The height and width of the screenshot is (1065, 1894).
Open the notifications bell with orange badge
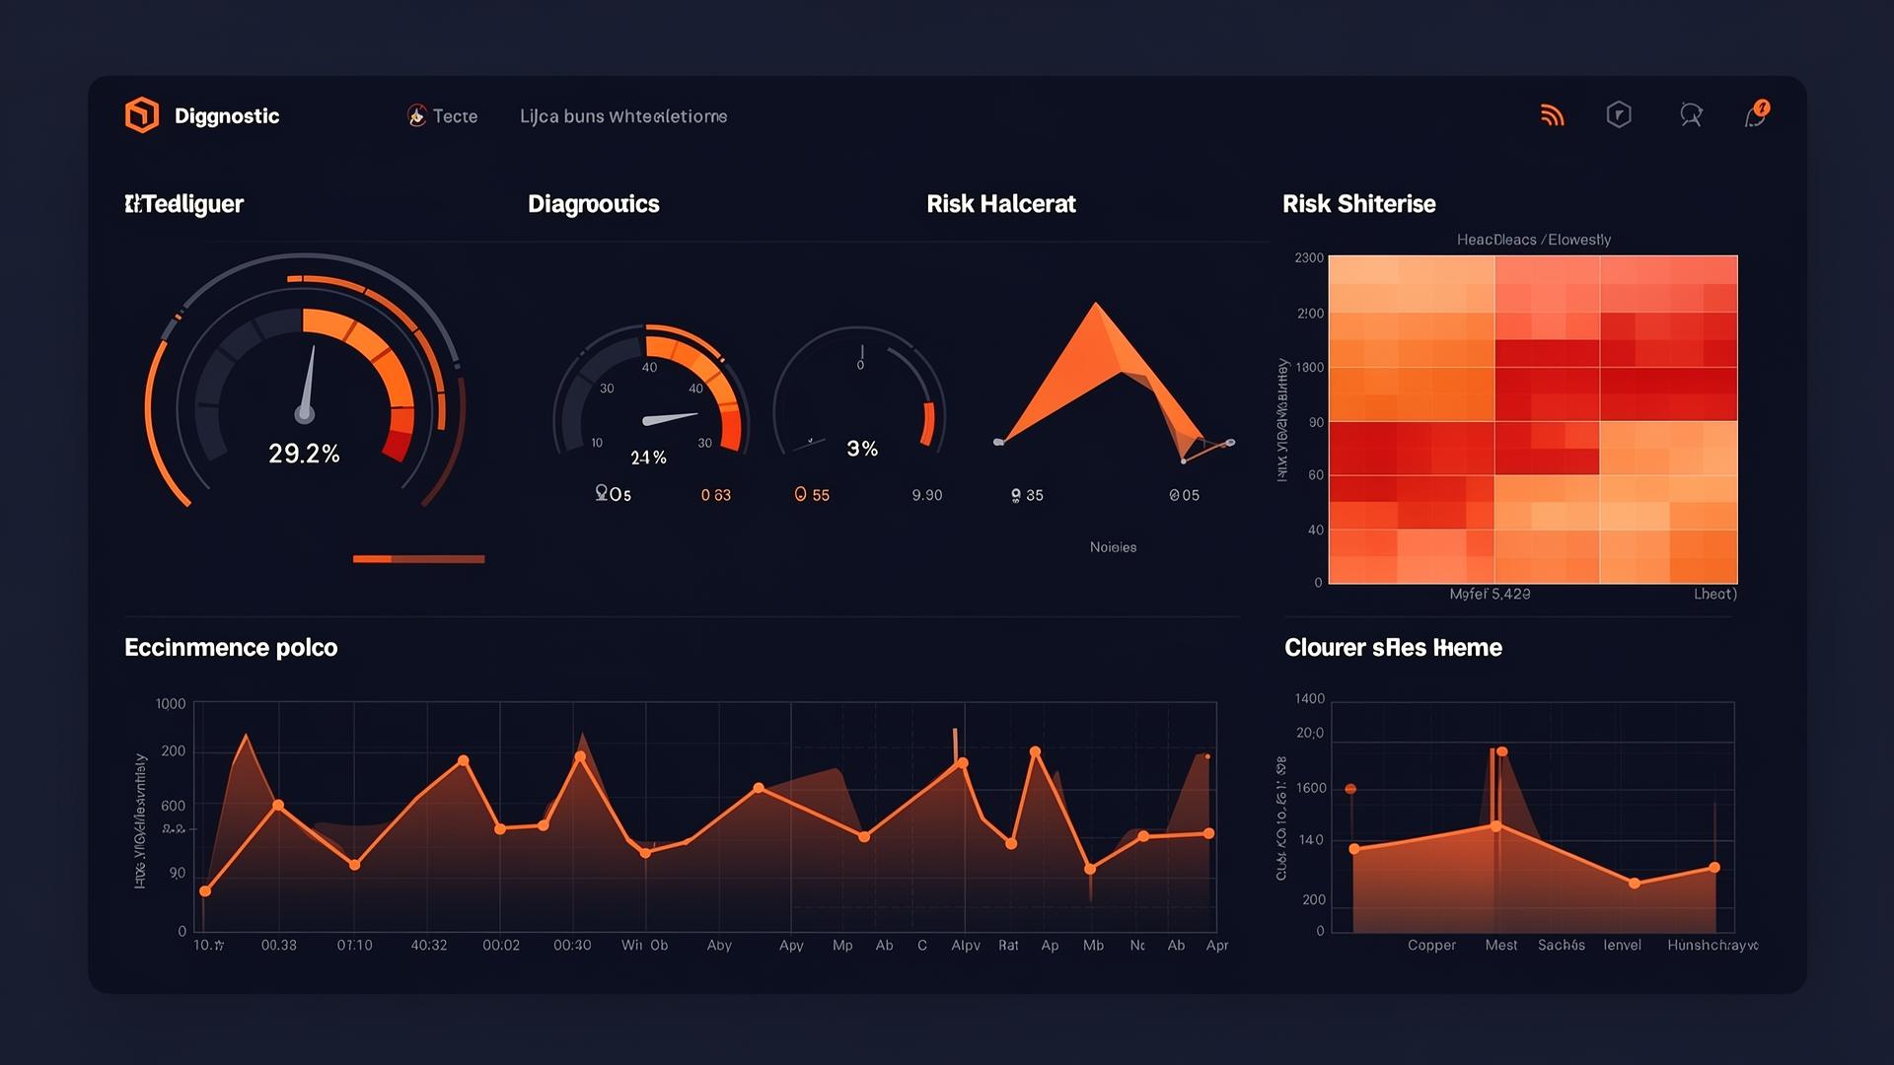click(1757, 114)
